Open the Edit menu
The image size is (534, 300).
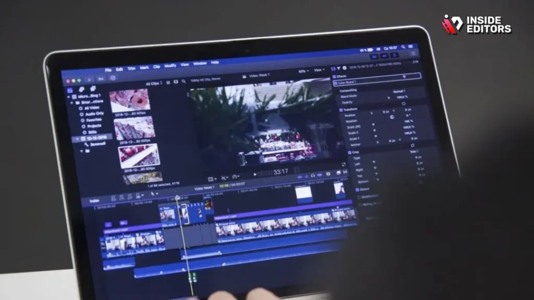coord(119,69)
